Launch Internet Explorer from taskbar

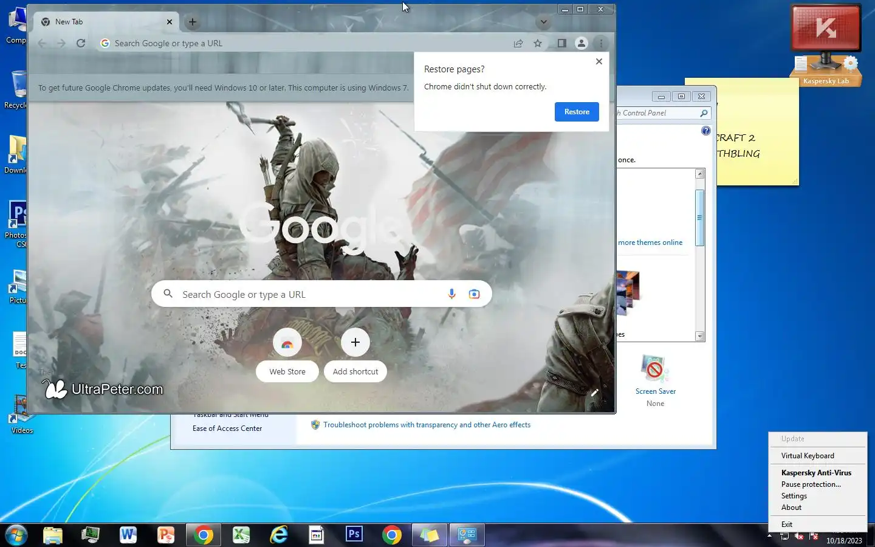(x=279, y=535)
